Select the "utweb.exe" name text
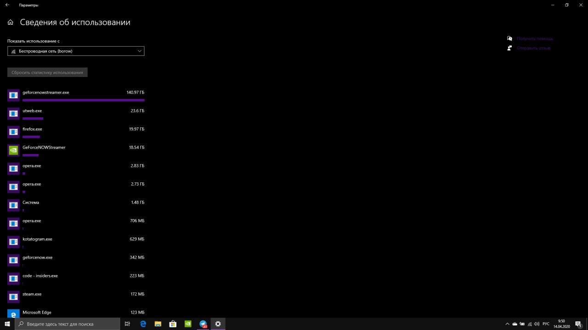 point(32,111)
